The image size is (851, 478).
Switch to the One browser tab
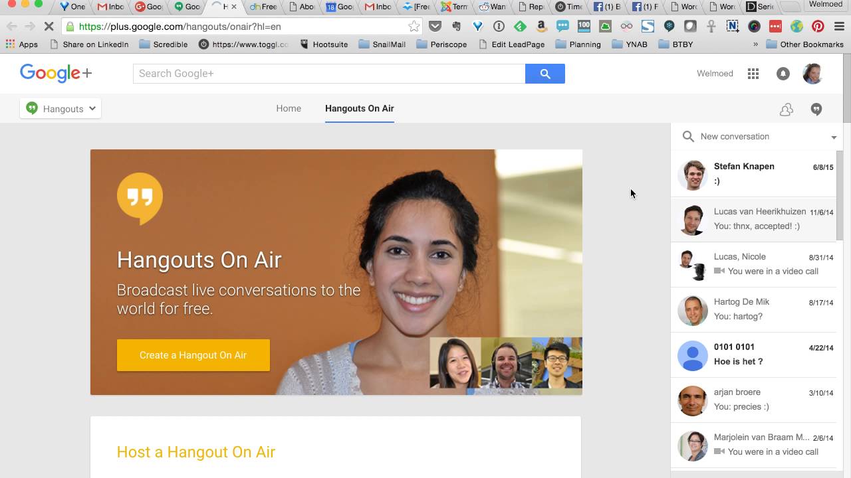click(x=72, y=7)
